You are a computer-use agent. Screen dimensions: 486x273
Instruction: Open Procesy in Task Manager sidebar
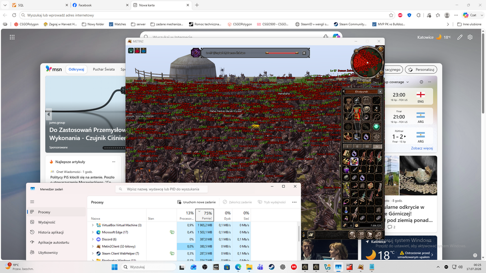tap(56, 212)
